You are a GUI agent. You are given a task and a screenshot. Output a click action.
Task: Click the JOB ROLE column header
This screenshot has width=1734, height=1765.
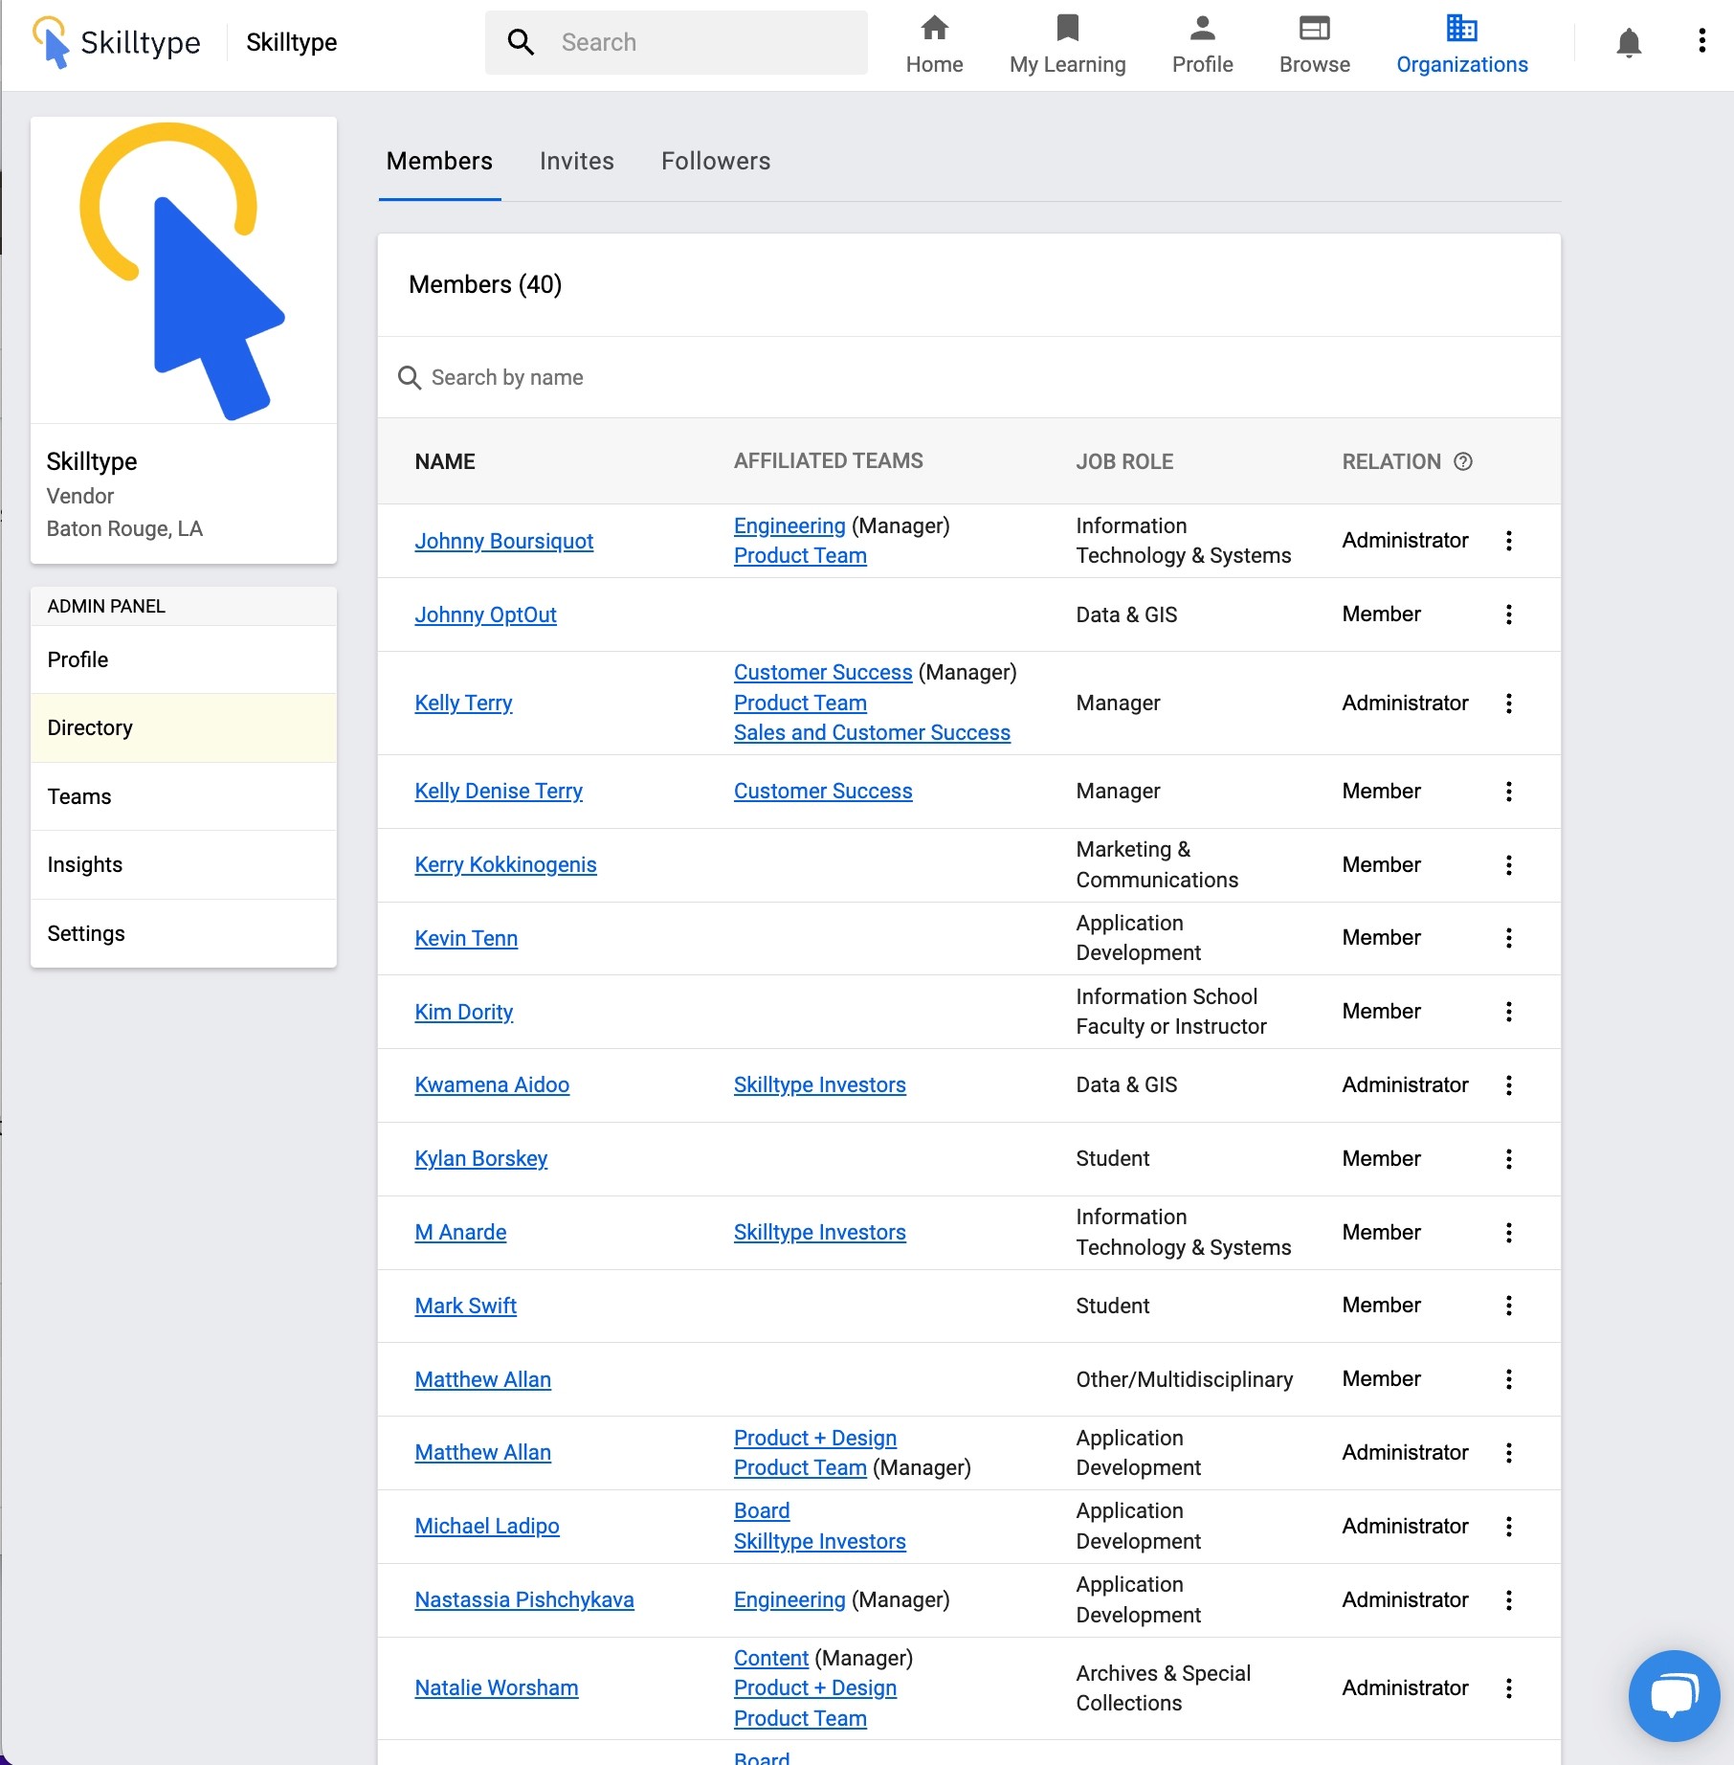point(1124,461)
